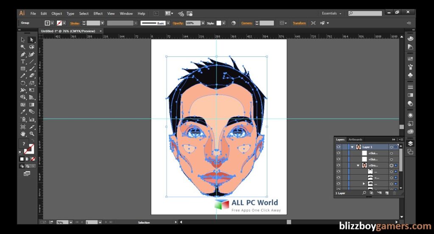Select the Scale tool
This screenshot has width=434, height=234.
coord(31,83)
